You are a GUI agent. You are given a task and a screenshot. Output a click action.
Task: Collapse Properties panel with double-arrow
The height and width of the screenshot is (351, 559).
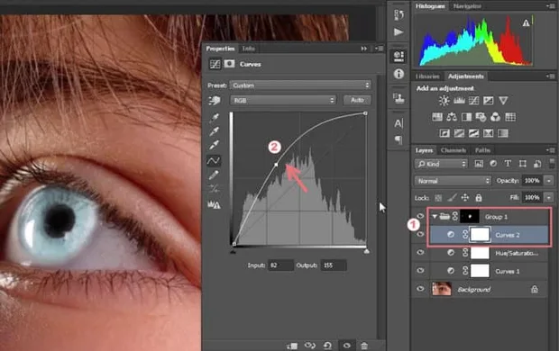click(x=363, y=49)
